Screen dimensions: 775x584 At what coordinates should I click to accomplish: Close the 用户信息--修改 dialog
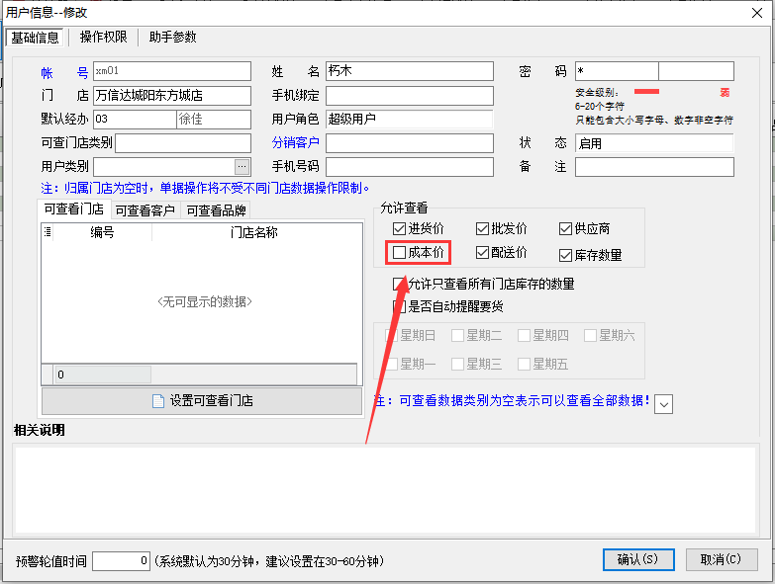coord(757,13)
